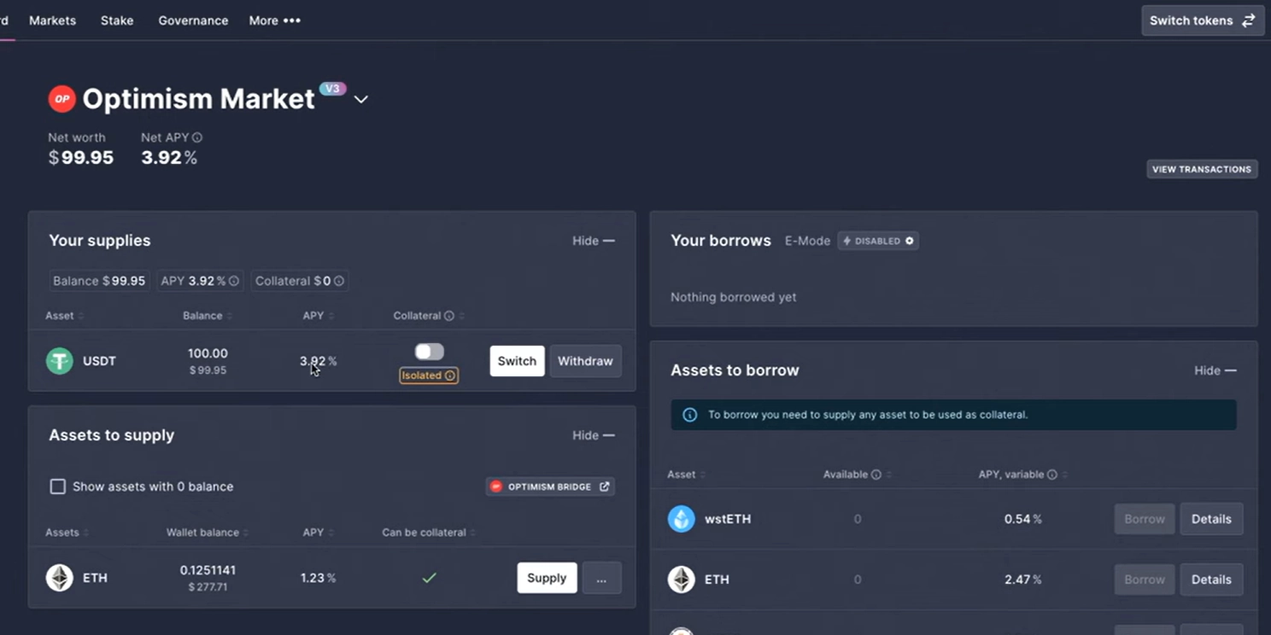The image size is (1271, 635).
Task: Click the Available column info icon
Action: [876, 475]
